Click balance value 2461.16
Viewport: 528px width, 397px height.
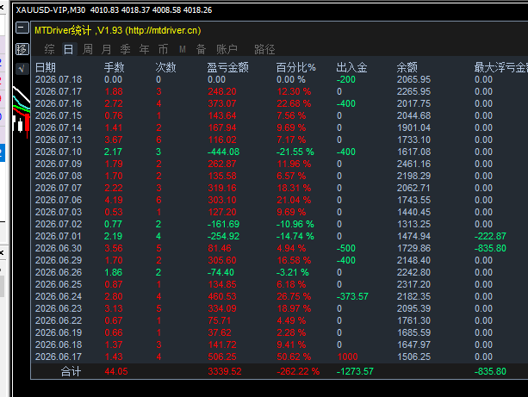pyautogui.click(x=413, y=164)
